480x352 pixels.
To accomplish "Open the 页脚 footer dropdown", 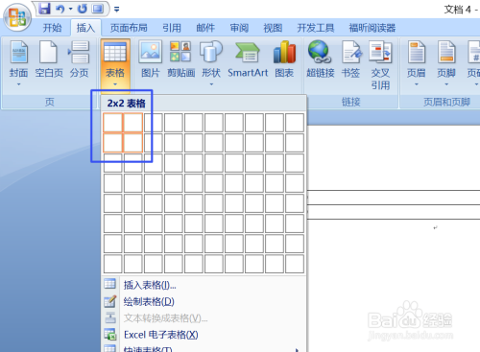I will pos(446,63).
